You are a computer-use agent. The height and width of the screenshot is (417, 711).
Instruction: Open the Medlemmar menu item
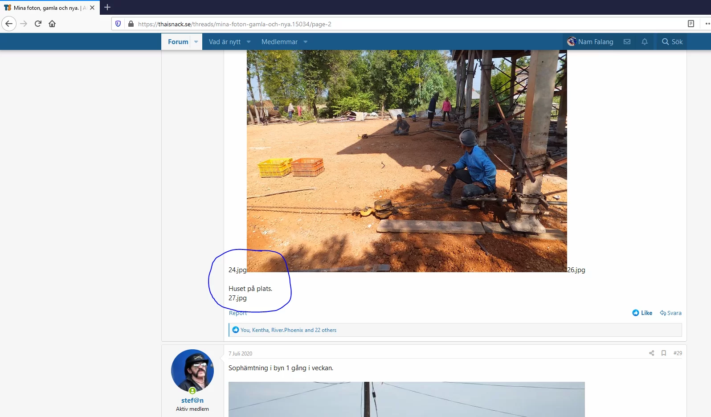[279, 42]
